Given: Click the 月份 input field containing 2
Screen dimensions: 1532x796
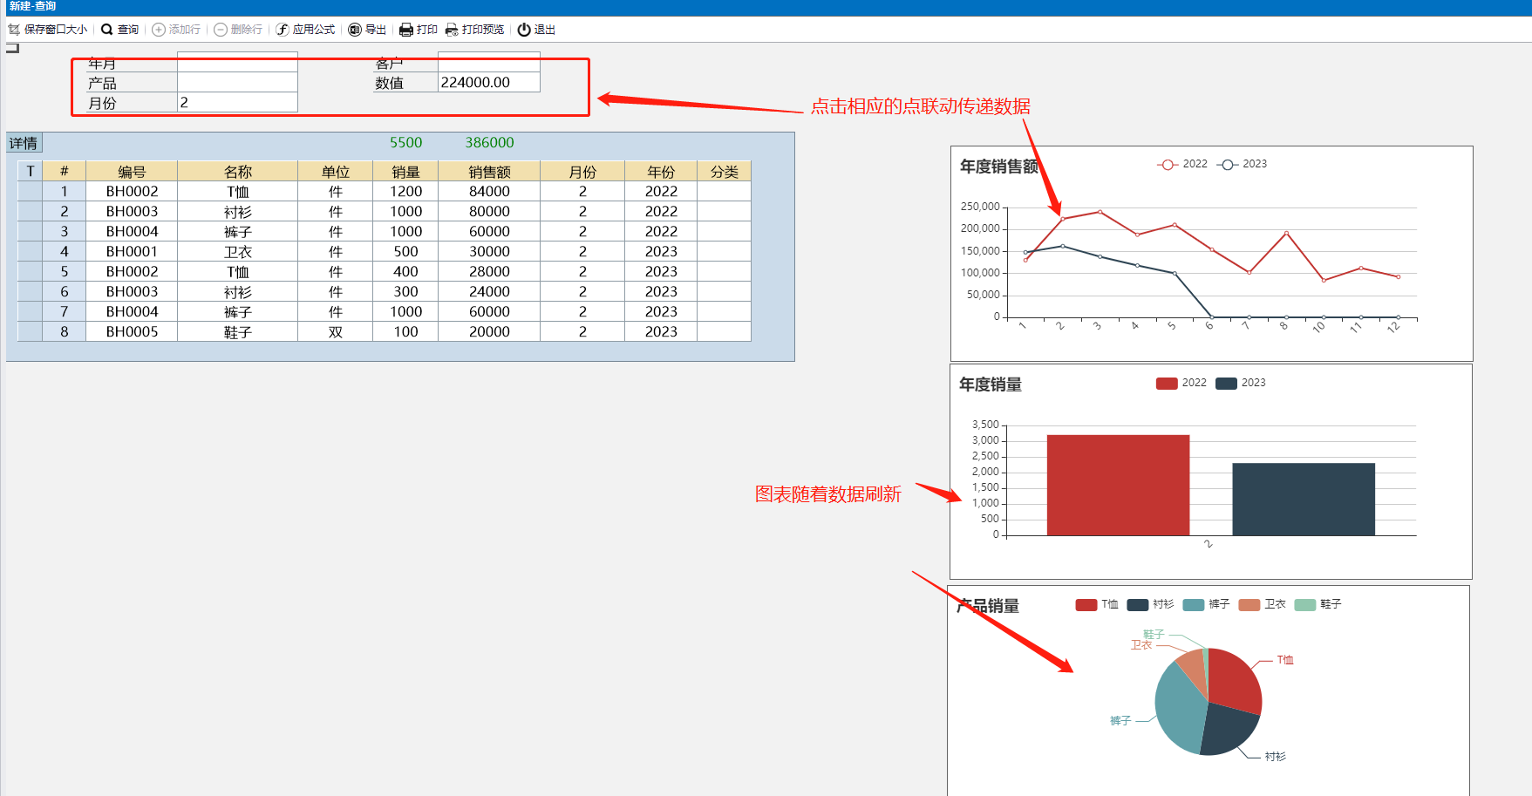Looking at the screenshot, I should (237, 103).
